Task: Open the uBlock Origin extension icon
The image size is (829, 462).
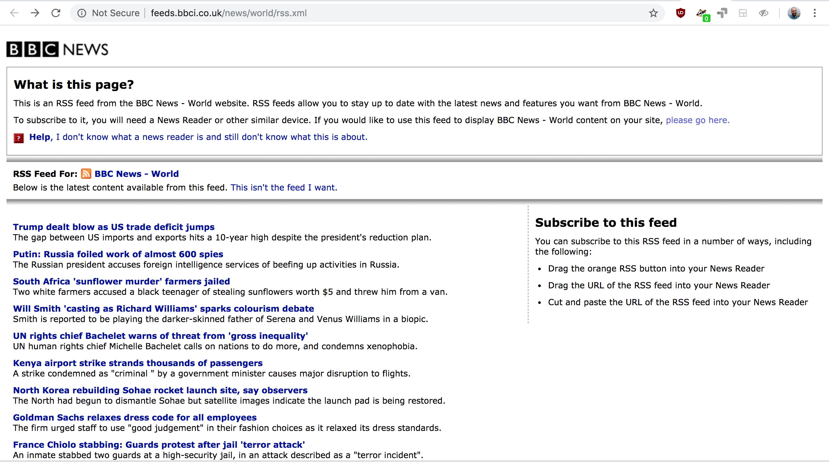Action: (x=680, y=13)
